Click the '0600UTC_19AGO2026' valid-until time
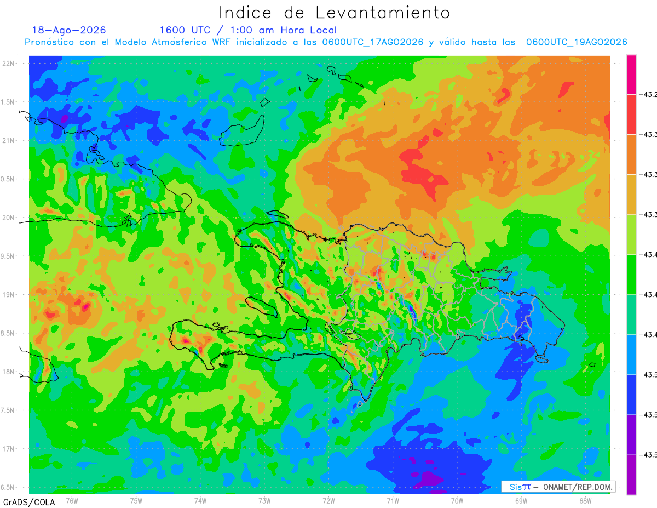Image resolution: width=657 pixels, height=508 pixels. coord(577,42)
